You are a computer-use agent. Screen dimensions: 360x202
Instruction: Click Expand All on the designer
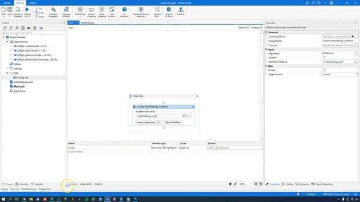coord(244,27)
